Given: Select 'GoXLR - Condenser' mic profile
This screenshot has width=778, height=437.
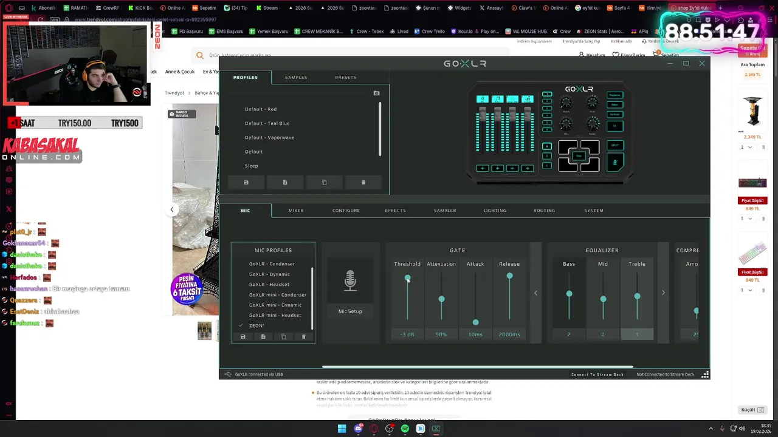Looking at the screenshot, I should coord(272,264).
